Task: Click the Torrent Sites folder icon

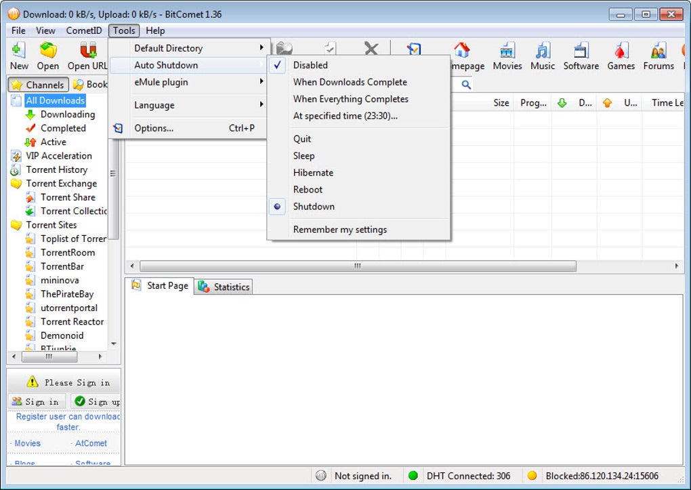Action: (16, 225)
